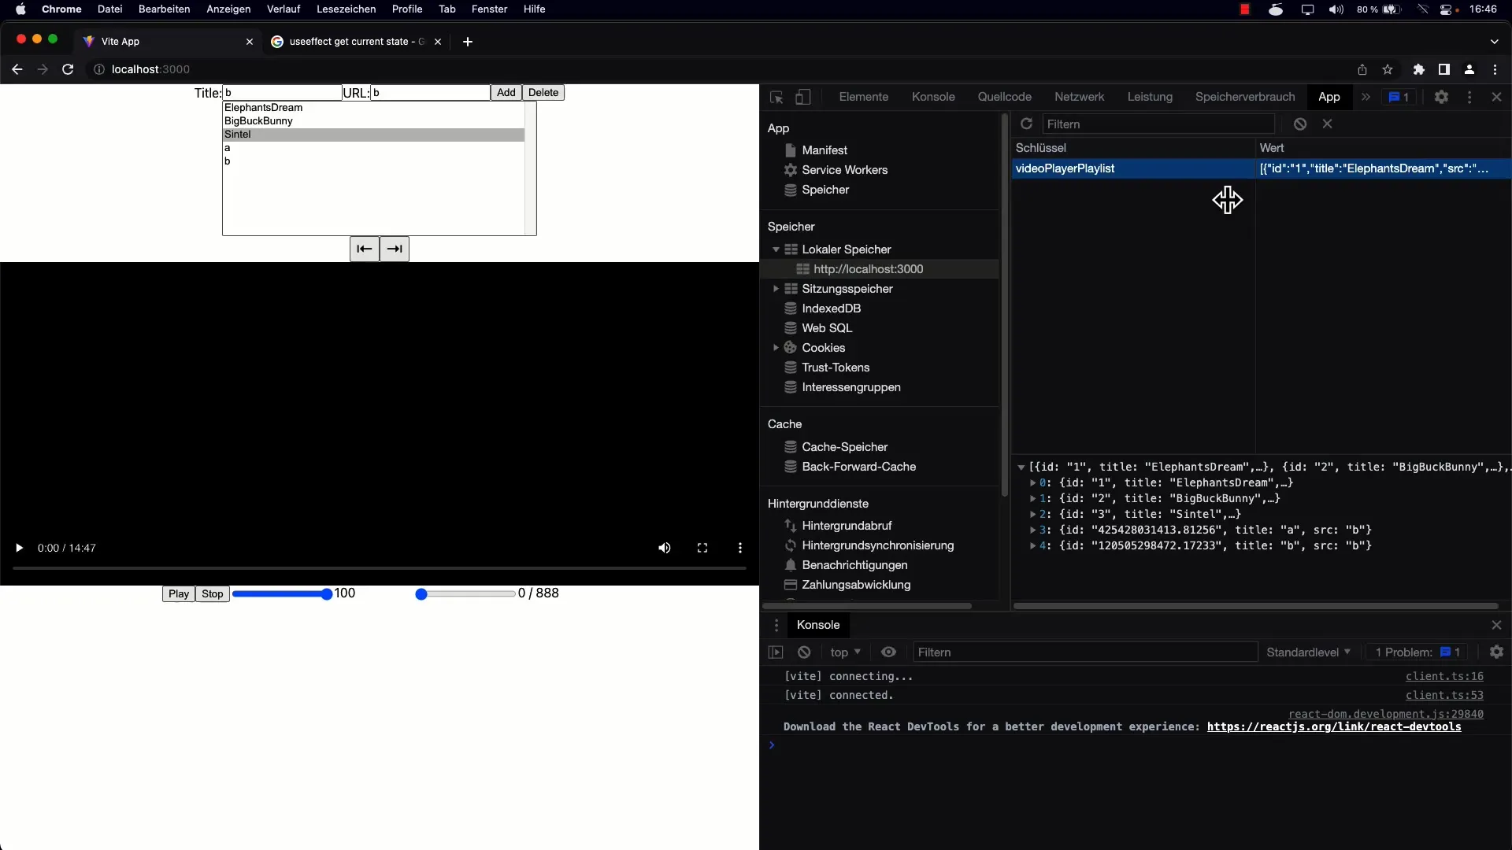This screenshot has height=850, width=1512.
Task: Switch to the Konsole DevTools tab
Action: tap(933, 97)
